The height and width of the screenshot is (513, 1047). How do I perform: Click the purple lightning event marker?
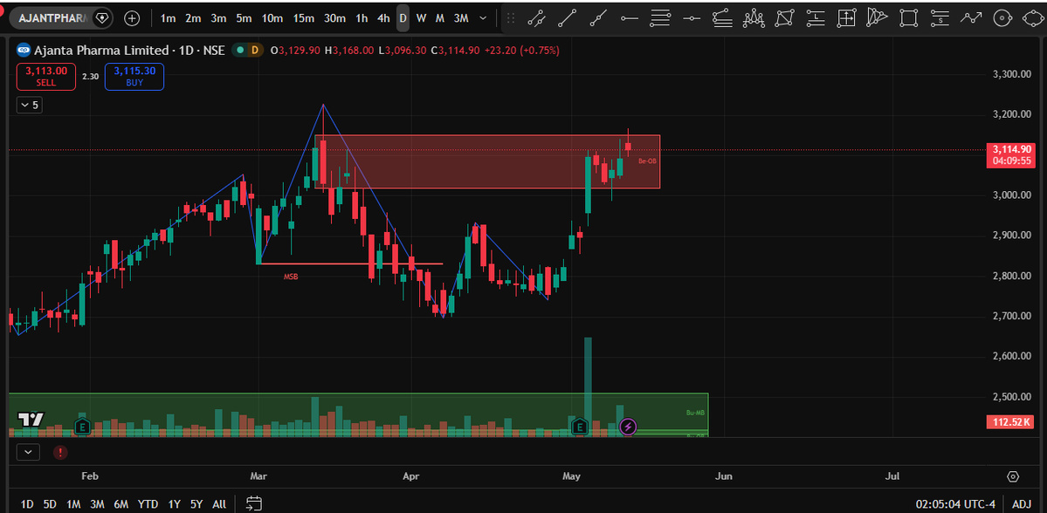tap(628, 427)
